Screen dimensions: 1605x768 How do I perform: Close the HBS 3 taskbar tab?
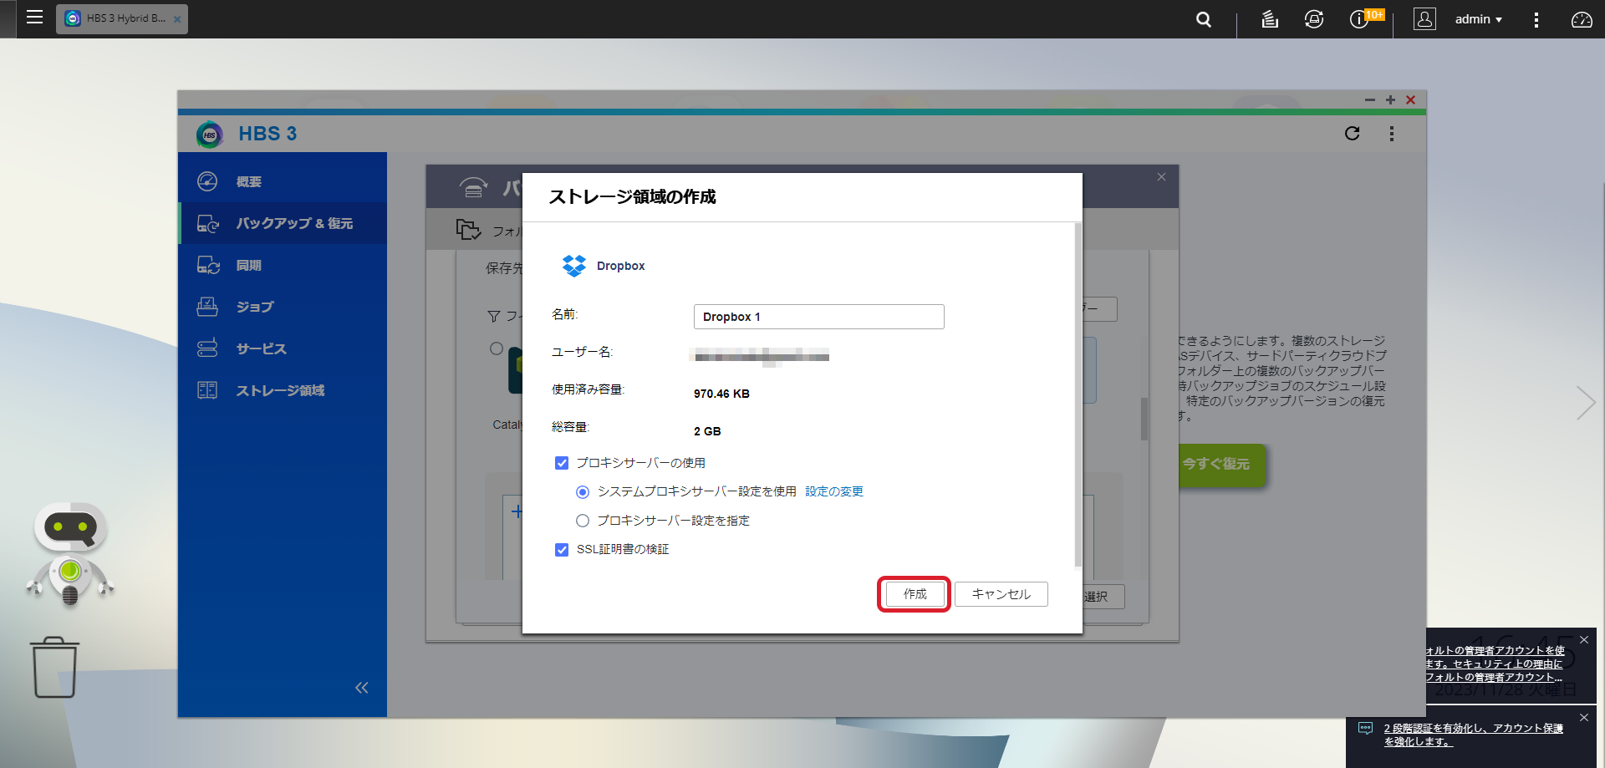click(177, 19)
